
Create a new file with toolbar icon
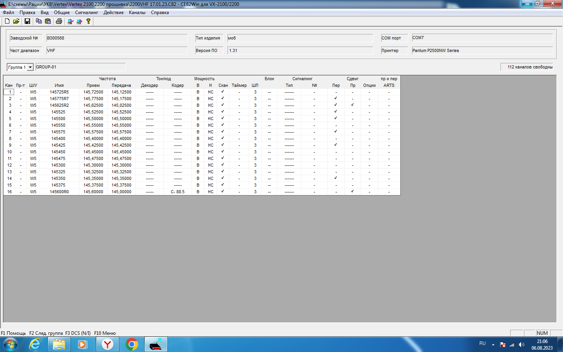tap(7, 21)
